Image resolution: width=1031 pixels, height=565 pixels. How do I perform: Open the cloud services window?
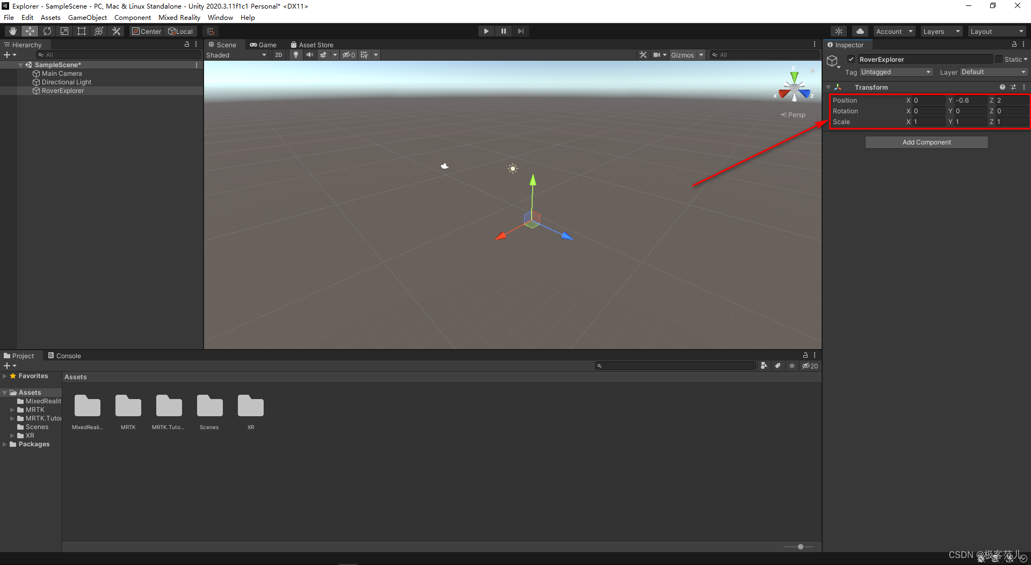point(860,31)
